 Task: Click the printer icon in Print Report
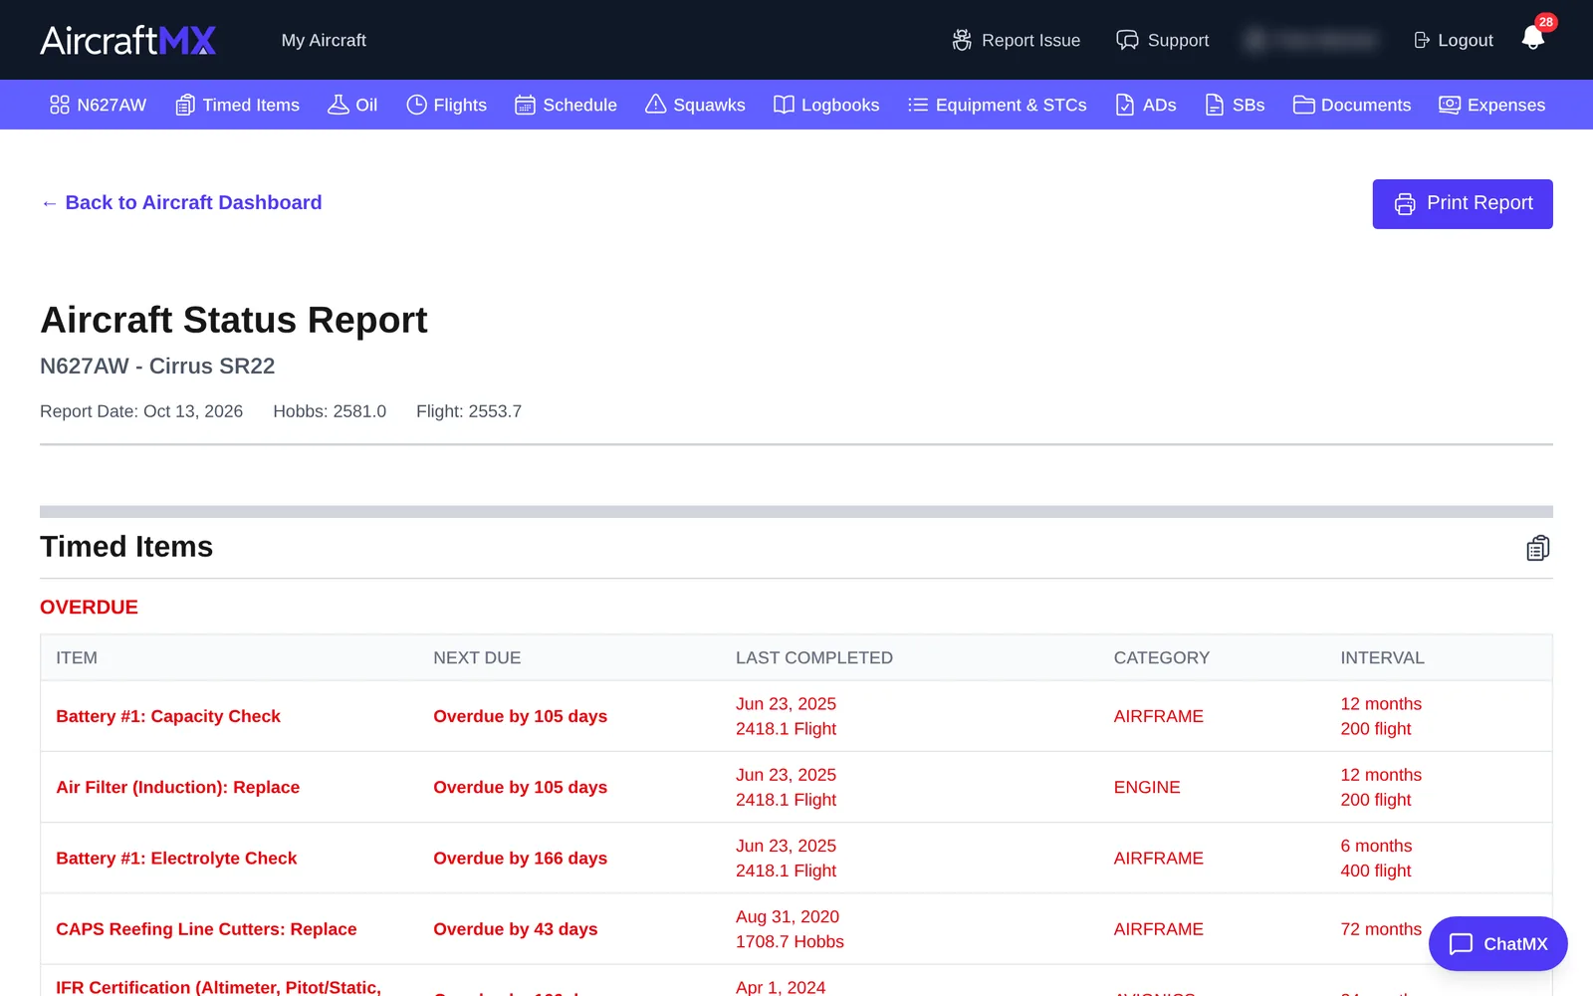[x=1405, y=204]
